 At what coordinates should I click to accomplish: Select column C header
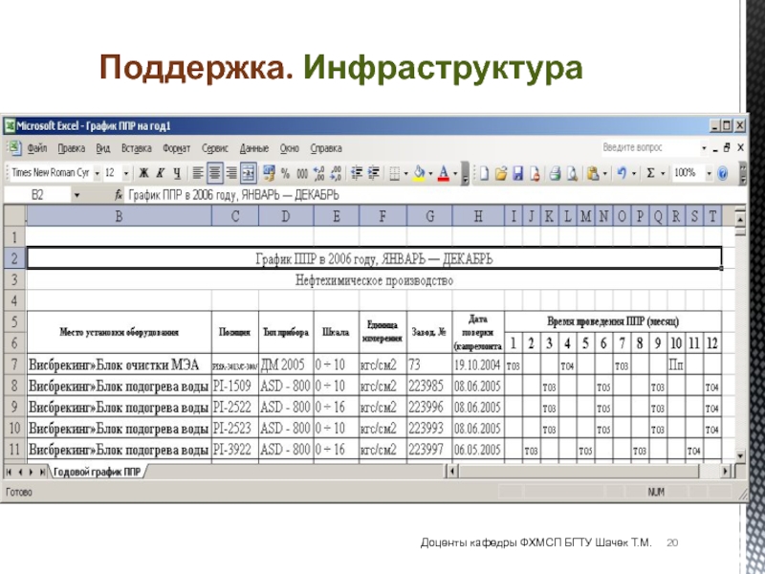[235, 217]
